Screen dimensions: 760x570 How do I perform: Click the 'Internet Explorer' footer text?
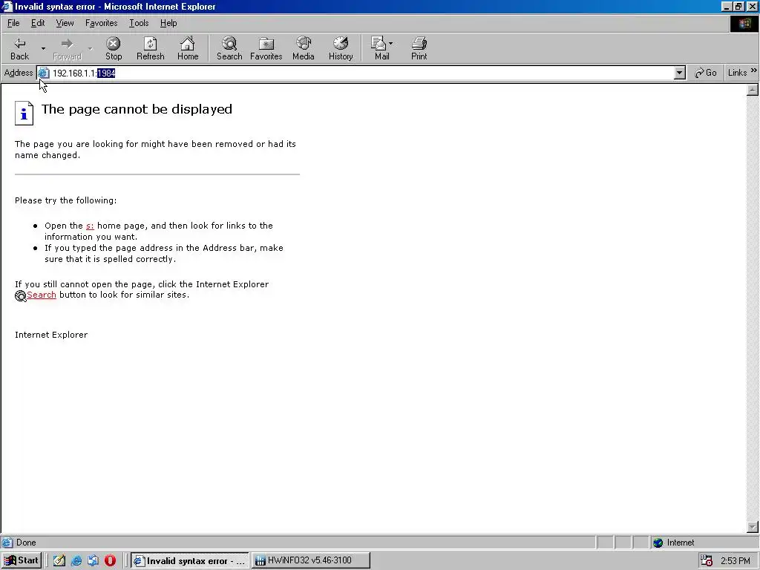[x=51, y=335]
